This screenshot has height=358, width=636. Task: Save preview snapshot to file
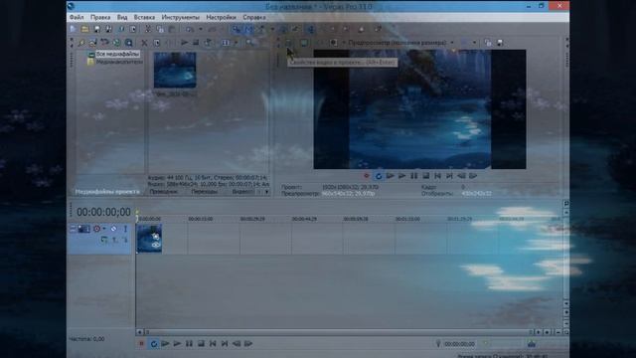tap(500, 43)
